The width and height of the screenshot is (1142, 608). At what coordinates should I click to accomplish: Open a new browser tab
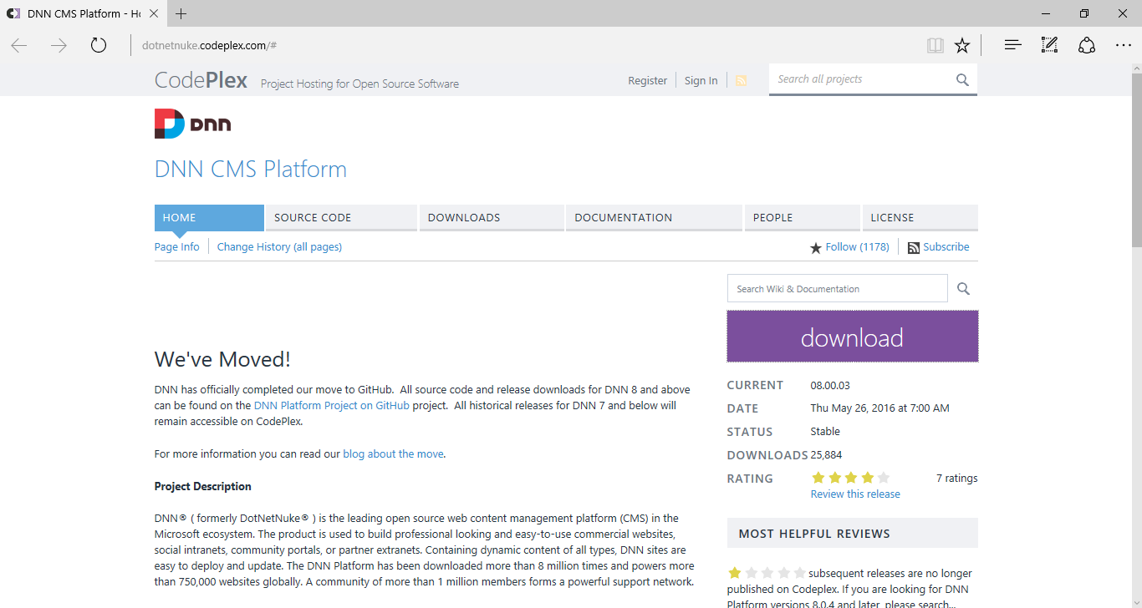point(181,13)
